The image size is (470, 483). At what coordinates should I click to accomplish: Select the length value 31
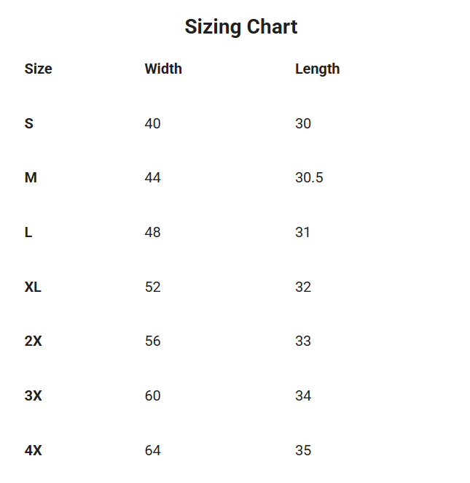[x=302, y=232]
